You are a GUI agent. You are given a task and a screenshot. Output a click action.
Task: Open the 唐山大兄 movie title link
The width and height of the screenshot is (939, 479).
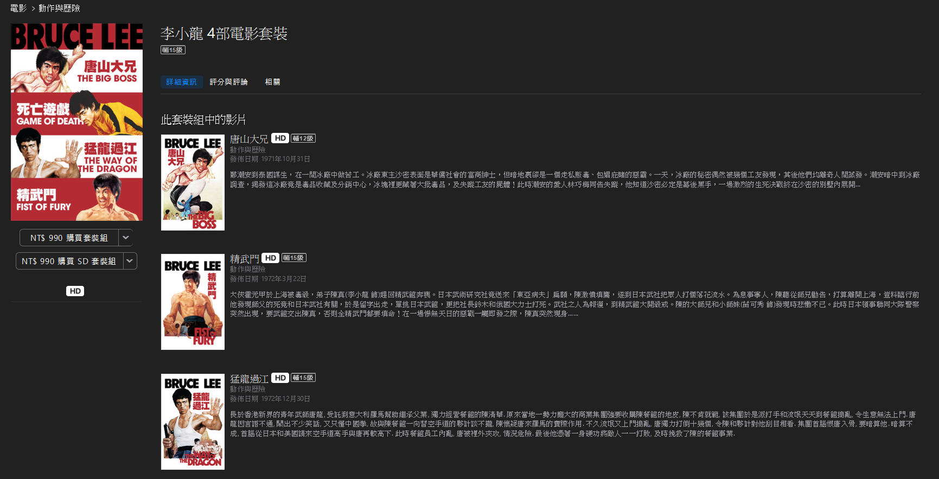click(249, 139)
